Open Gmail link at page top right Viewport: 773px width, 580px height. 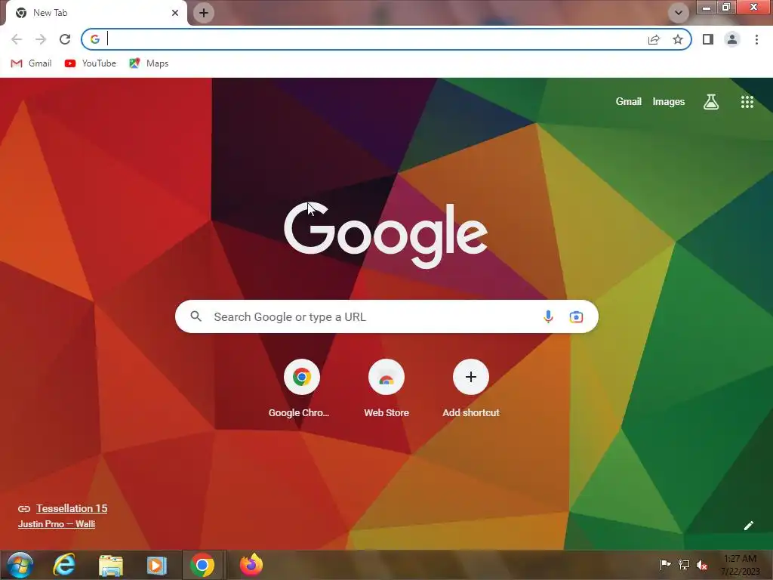(x=629, y=102)
